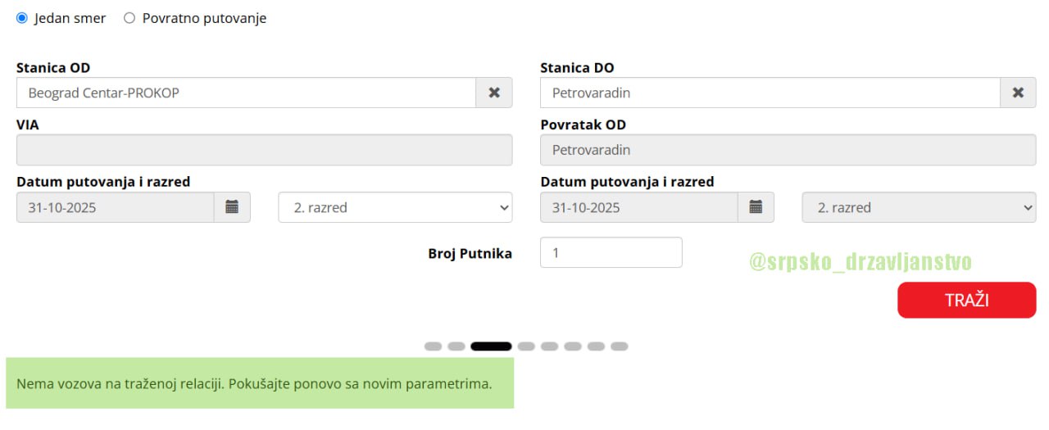The width and height of the screenshot is (1049, 430).
Task: Clear the Stanica DO station field
Action: coord(1018,93)
